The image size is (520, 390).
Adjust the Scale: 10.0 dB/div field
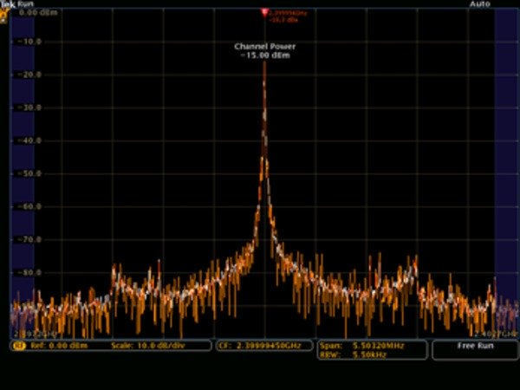pos(146,345)
